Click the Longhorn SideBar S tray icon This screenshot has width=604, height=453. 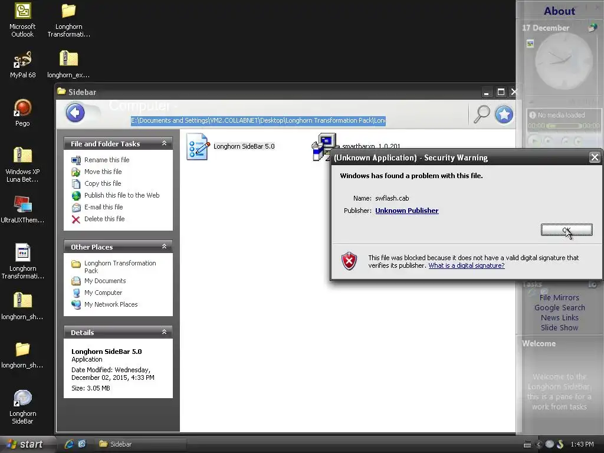coord(560,444)
